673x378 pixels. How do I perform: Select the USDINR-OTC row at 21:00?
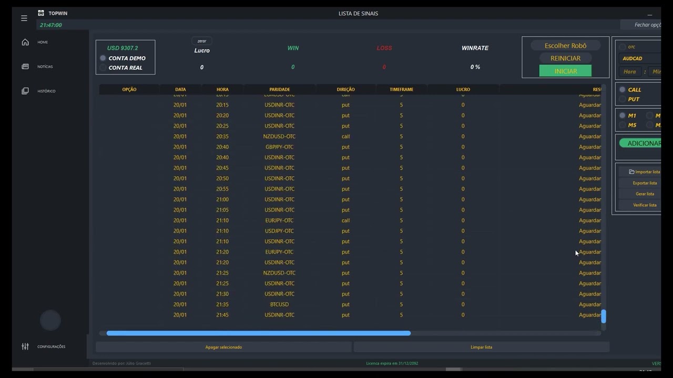(350, 199)
